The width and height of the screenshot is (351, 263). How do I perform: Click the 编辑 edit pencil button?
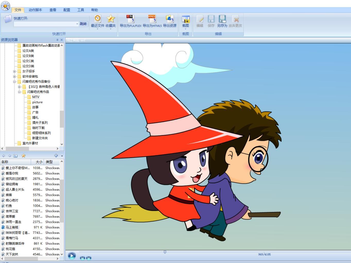200,21
